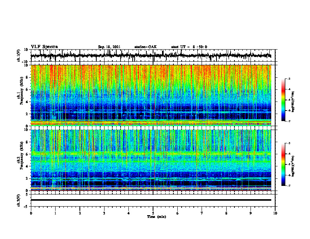Click inside the ch.1 spectrogram panel
Image resolution: width=310 pixels, height=239 pixels.
[151, 95]
